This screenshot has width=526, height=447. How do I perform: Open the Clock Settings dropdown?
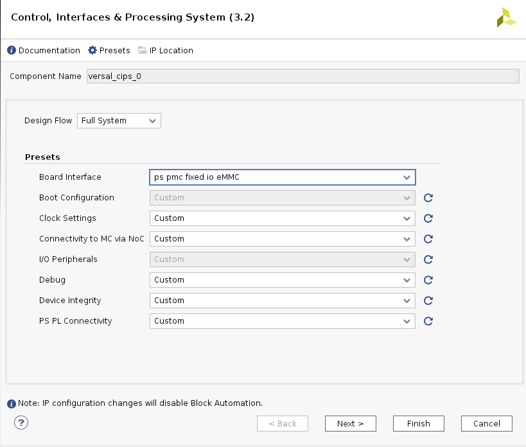[x=282, y=218]
